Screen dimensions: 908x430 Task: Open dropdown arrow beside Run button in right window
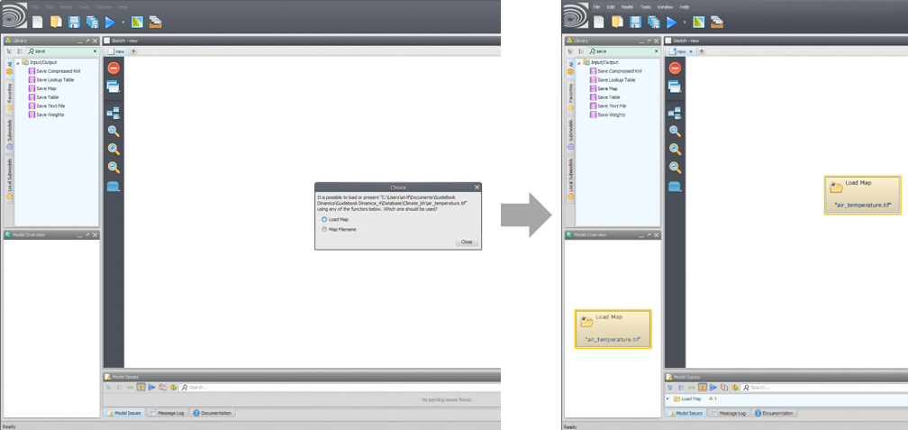(x=685, y=22)
